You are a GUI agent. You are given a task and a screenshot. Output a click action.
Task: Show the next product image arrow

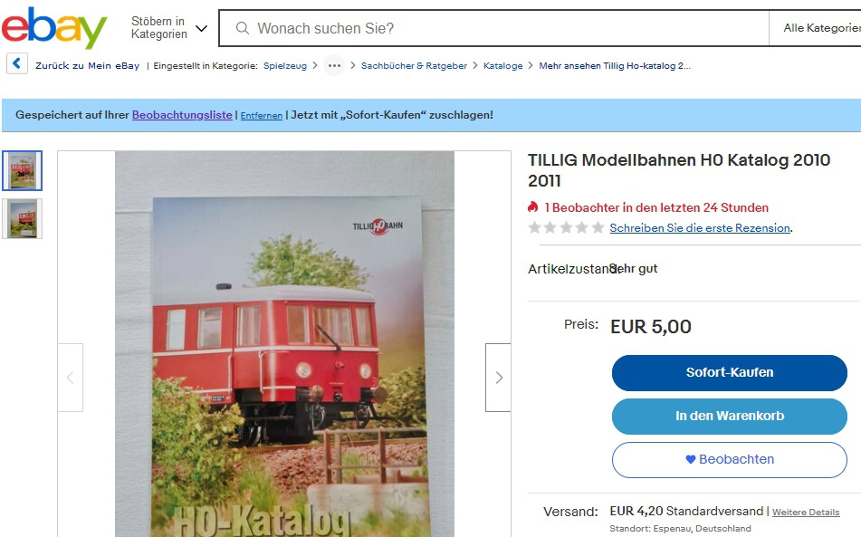[x=498, y=378]
